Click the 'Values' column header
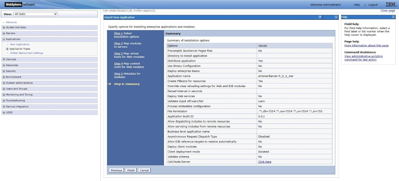399x181 pixels. [x=262, y=46]
